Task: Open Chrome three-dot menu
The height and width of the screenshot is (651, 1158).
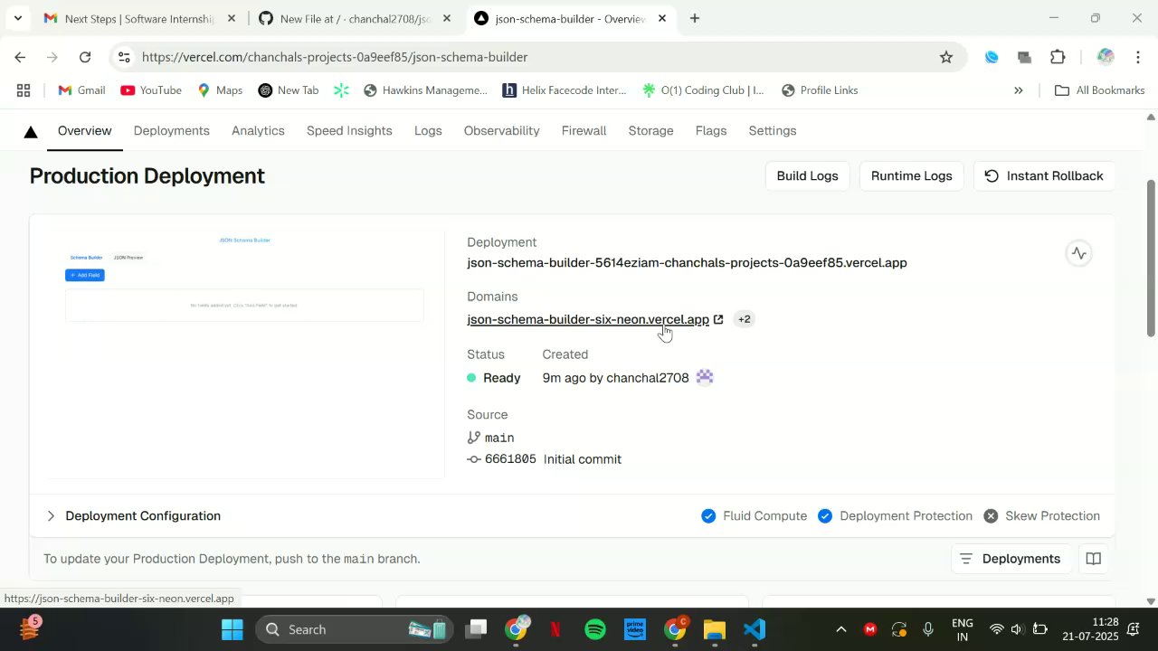Action: pyautogui.click(x=1137, y=57)
